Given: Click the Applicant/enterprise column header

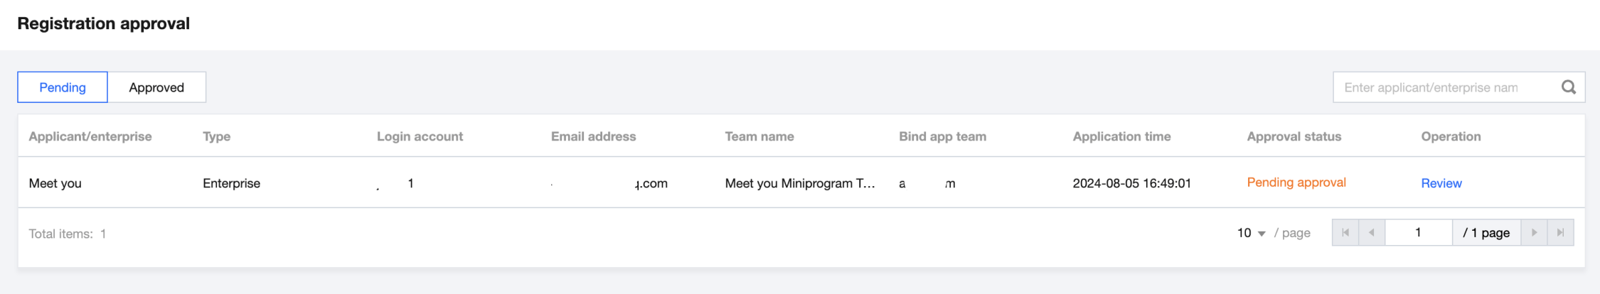Looking at the screenshot, I should [90, 136].
